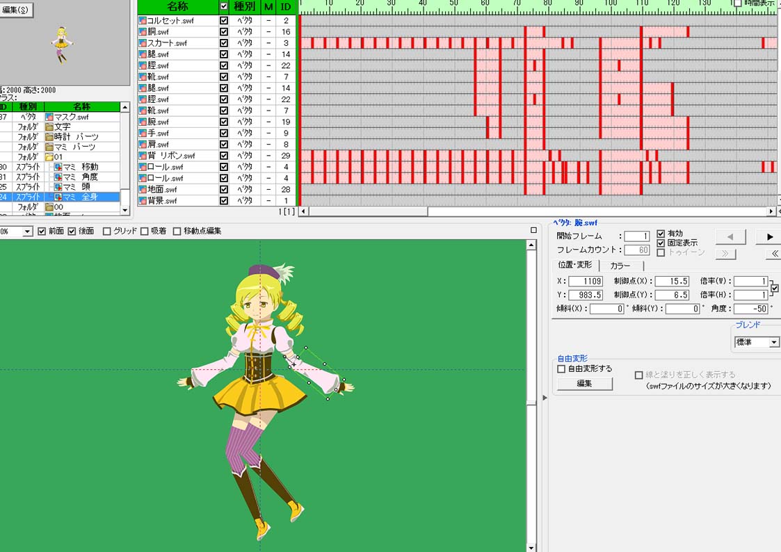This screenshot has height=552, width=781.
Task: Click the 時計 パーツ folder icon
Action: [x=49, y=137]
